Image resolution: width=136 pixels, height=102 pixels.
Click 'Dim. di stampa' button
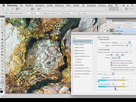pyautogui.click(x=82, y=13)
